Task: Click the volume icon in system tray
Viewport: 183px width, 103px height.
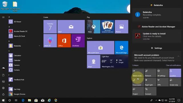Action: (166, 100)
